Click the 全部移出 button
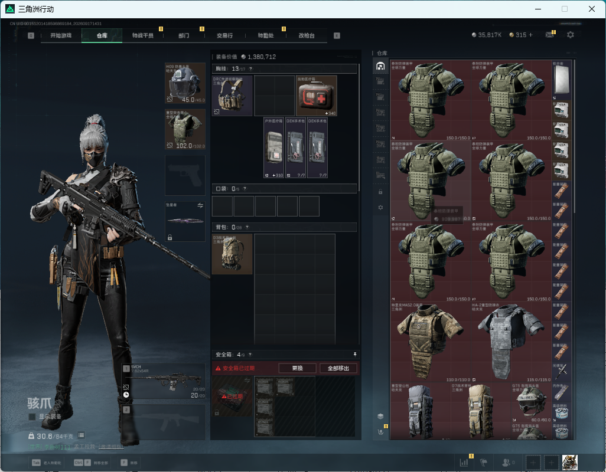 tap(338, 368)
